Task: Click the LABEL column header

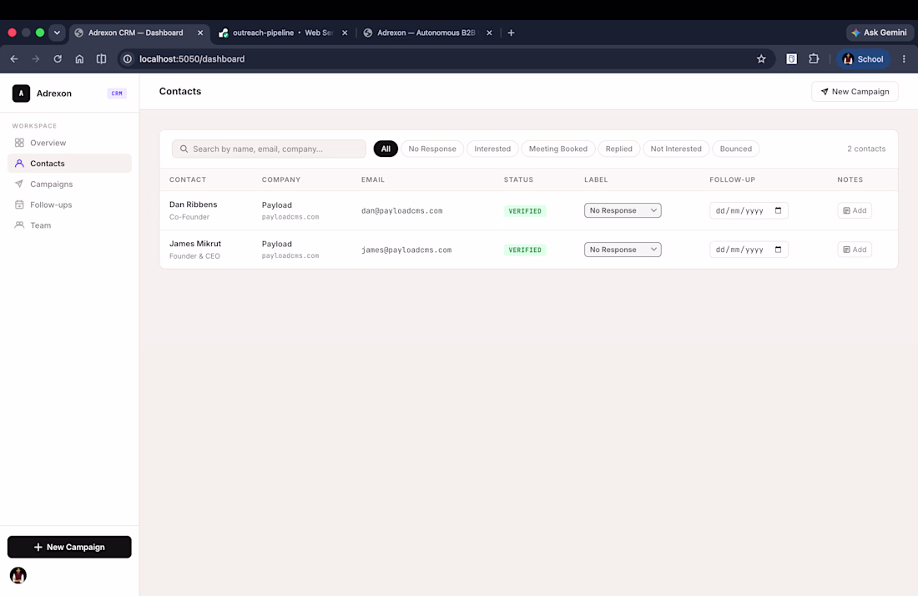Action: tap(596, 179)
